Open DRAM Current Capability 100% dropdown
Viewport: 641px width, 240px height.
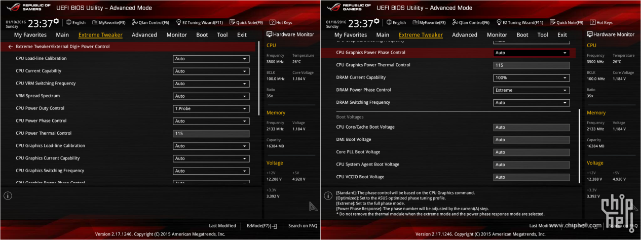coord(531,77)
